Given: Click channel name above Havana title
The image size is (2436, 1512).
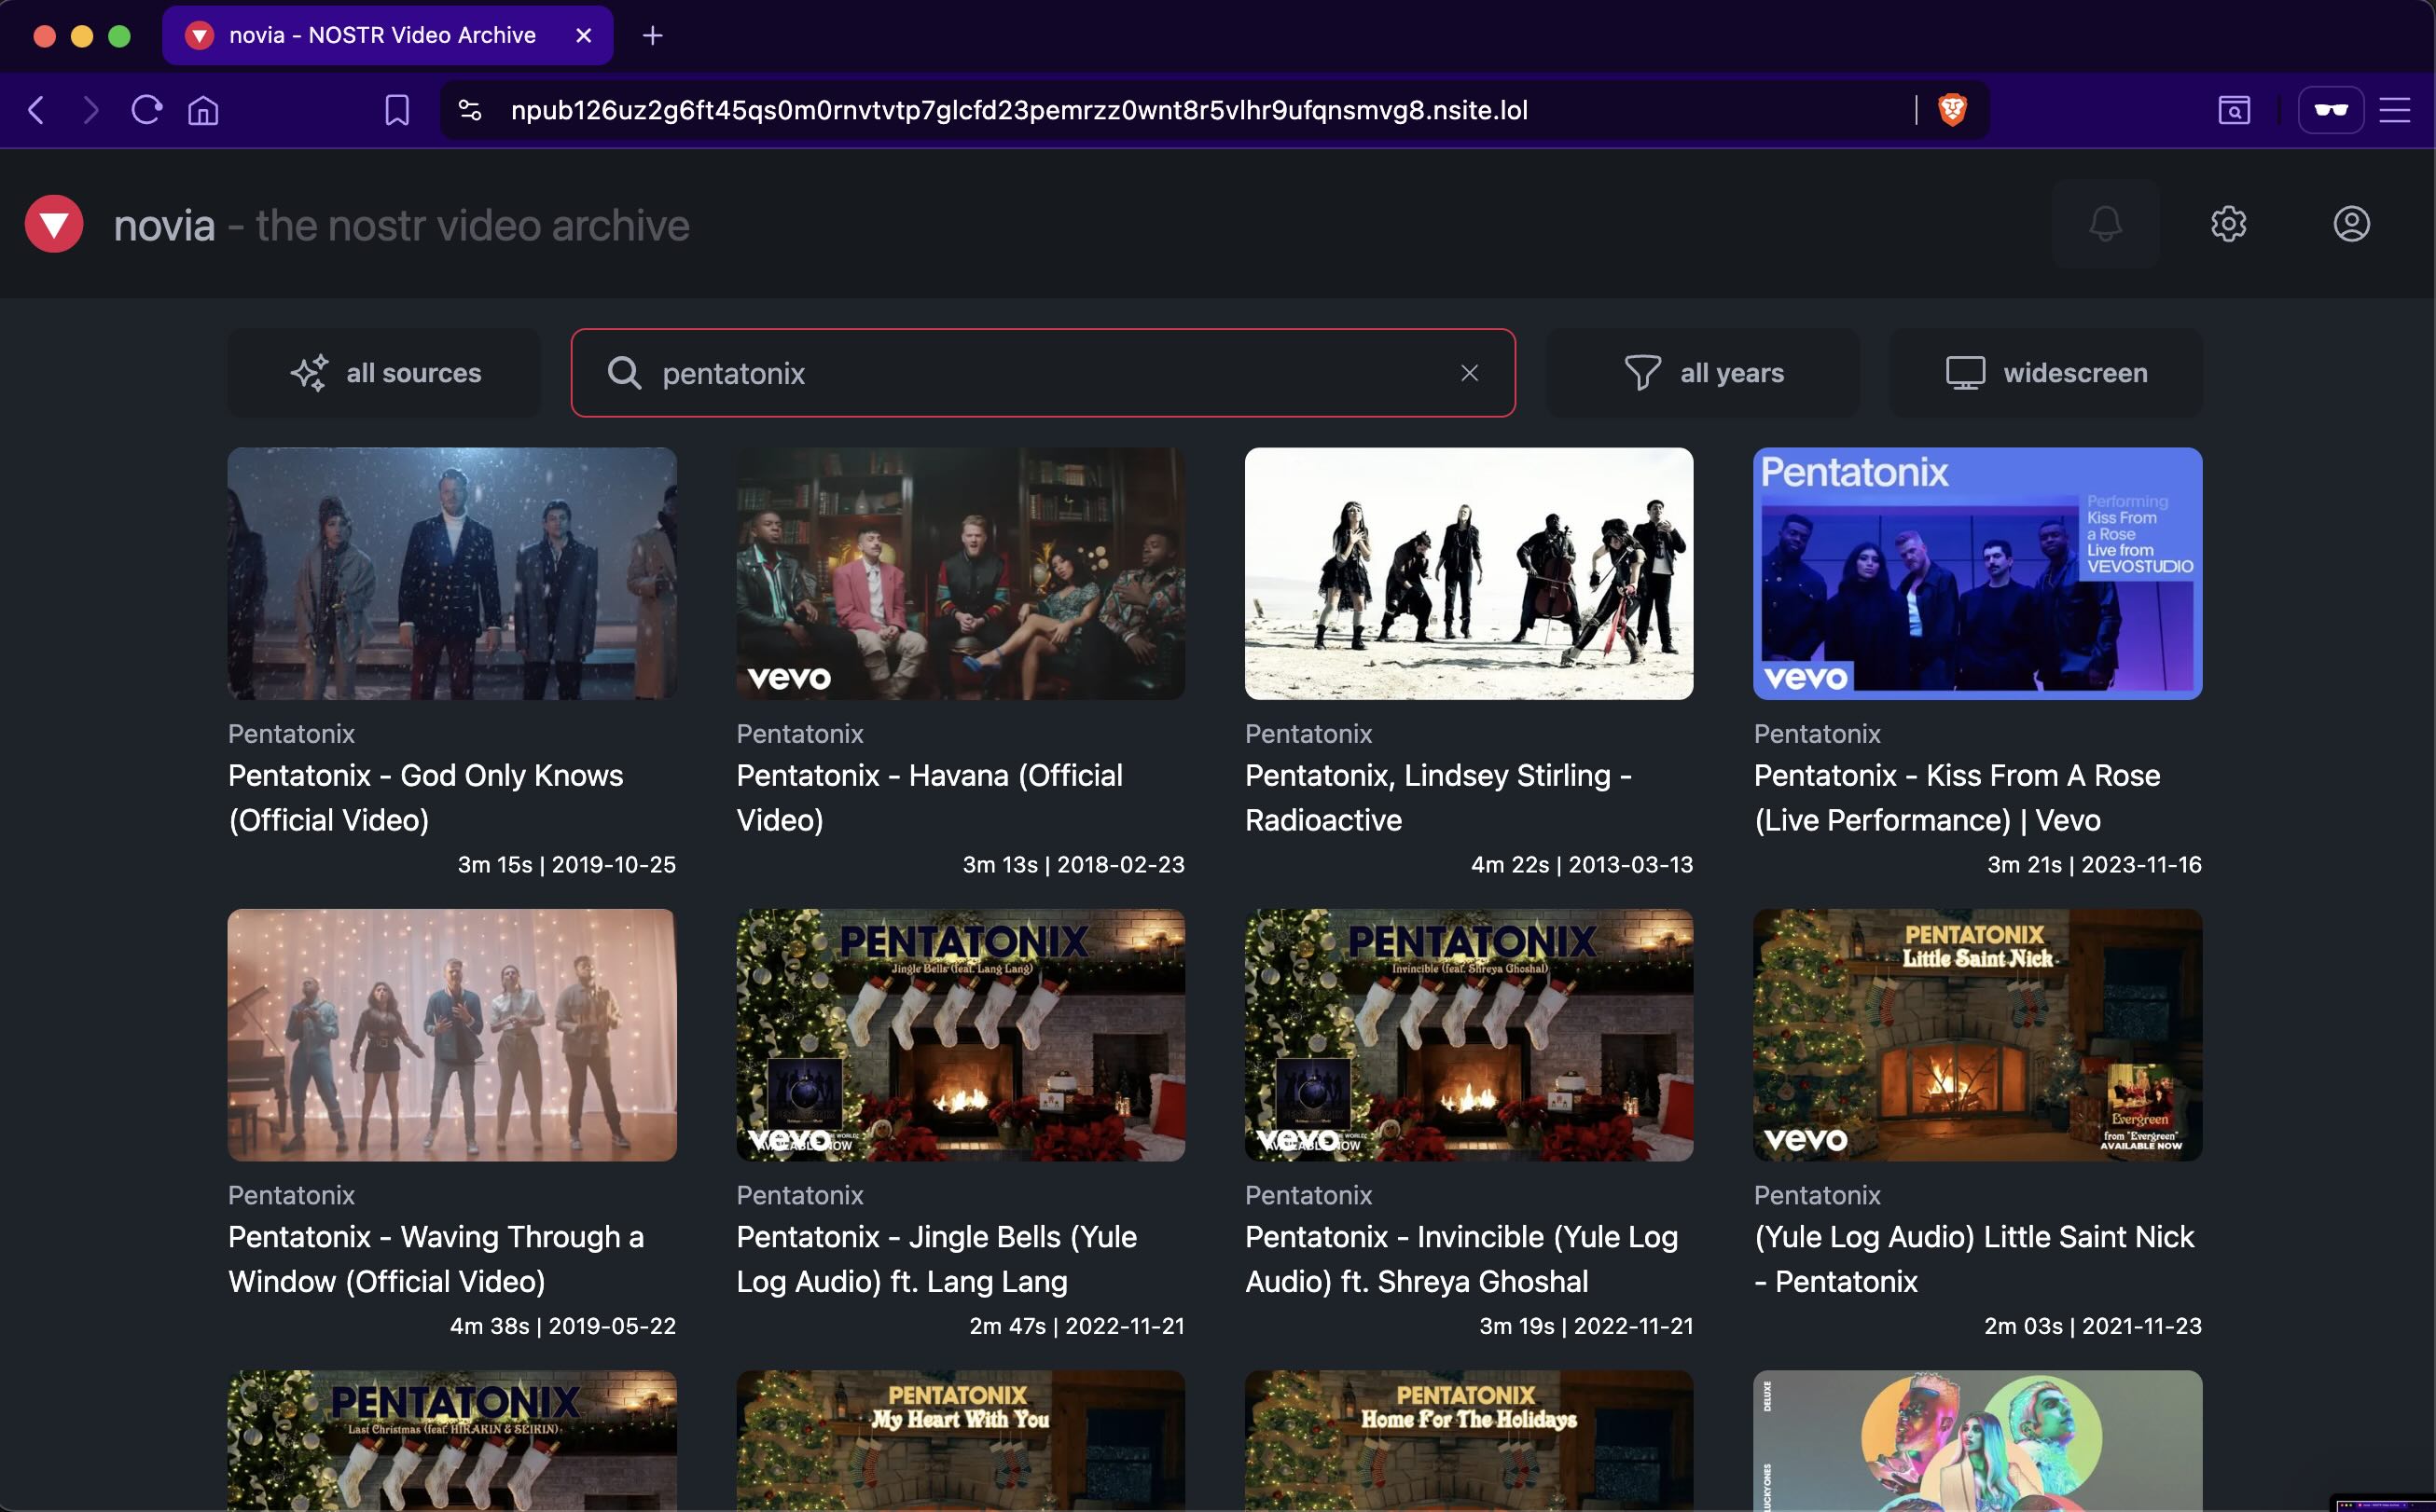Looking at the screenshot, I should point(799,734).
